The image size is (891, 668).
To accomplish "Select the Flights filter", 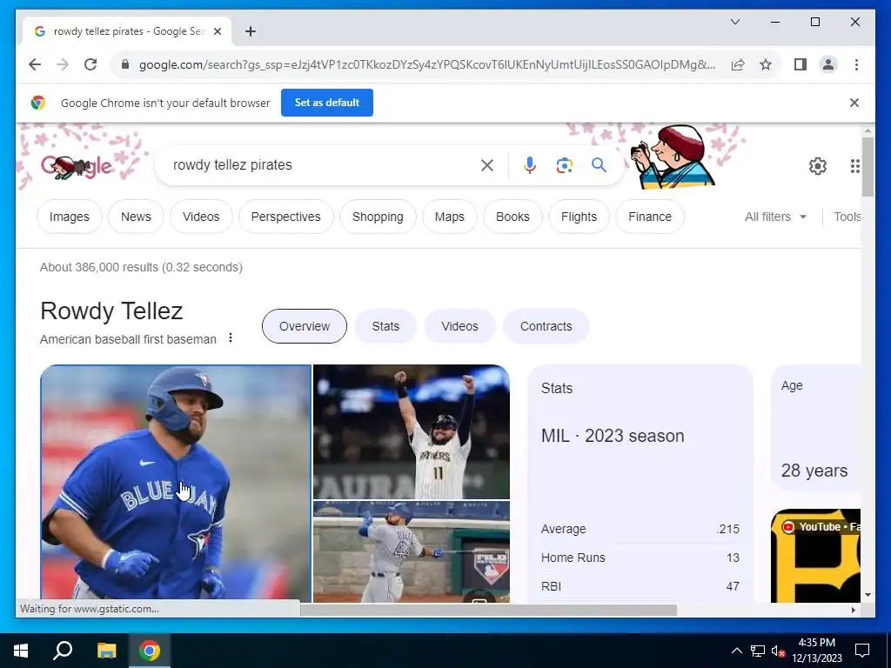I will click(579, 217).
